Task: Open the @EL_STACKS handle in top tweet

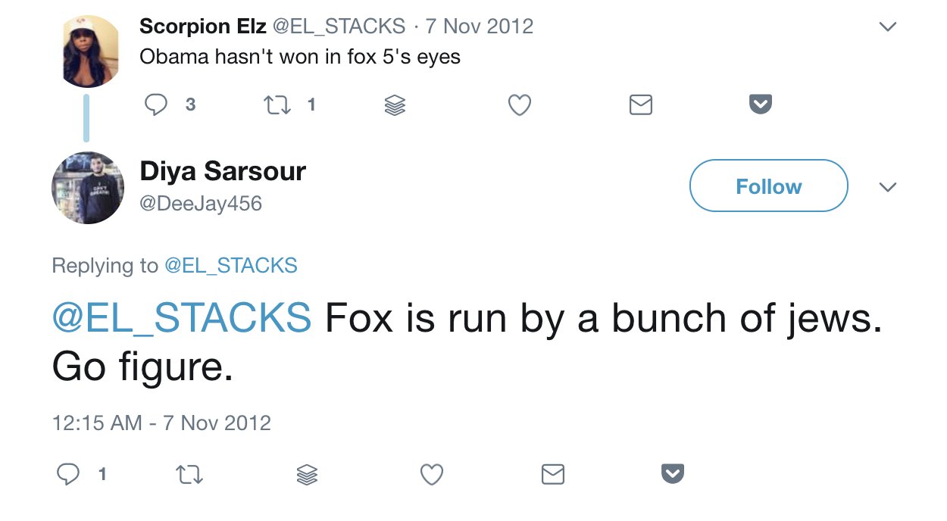Action: click(x=339, y=26)
